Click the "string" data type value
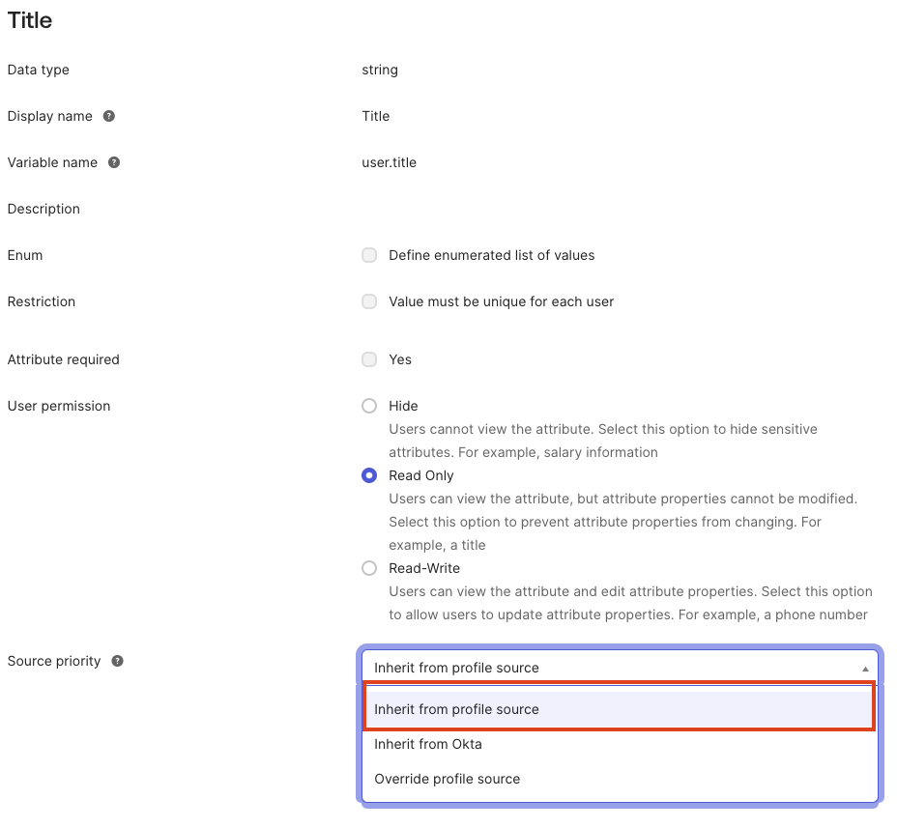897x828 pixels. click(379, 70)
